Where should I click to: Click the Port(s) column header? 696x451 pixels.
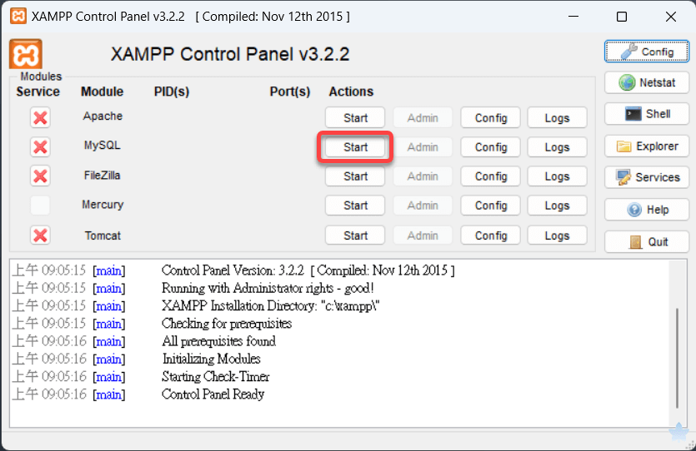(x=290, y=92)
